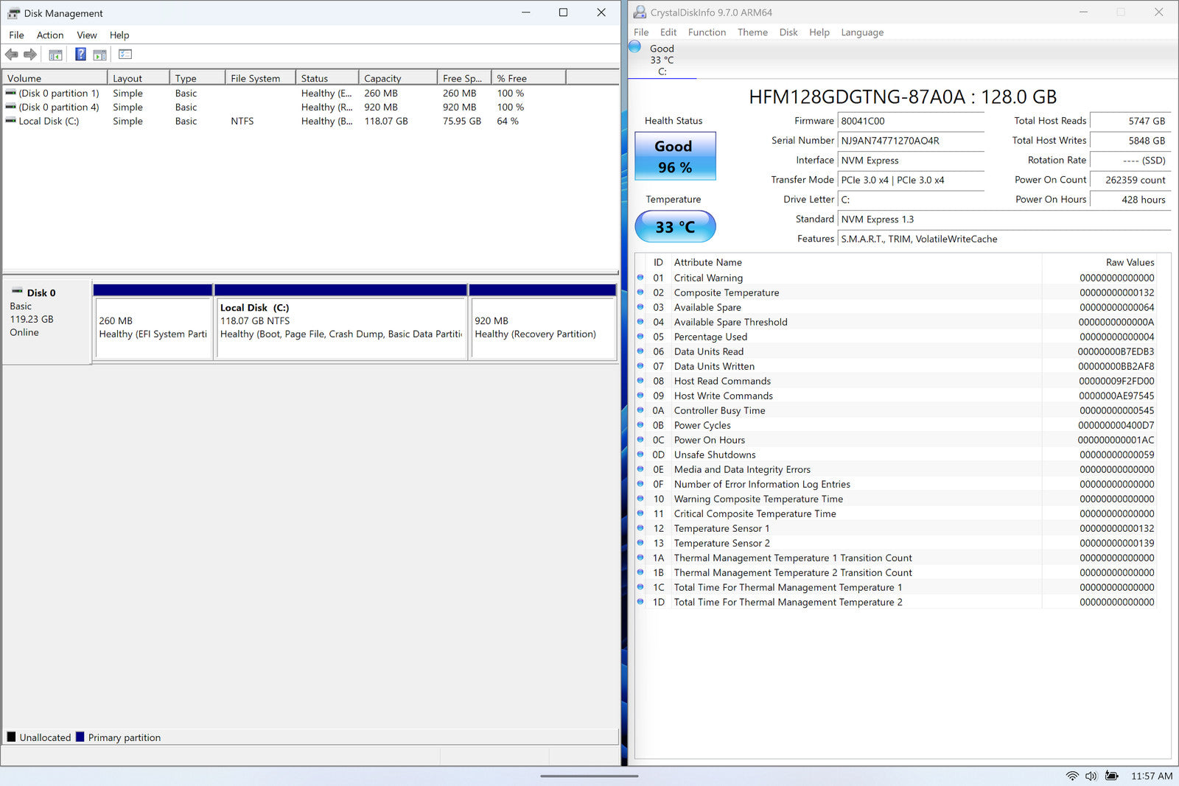Screen dimensions: 1179x786
Task: Click the Firmware field 80041C00
Action: 911,121
